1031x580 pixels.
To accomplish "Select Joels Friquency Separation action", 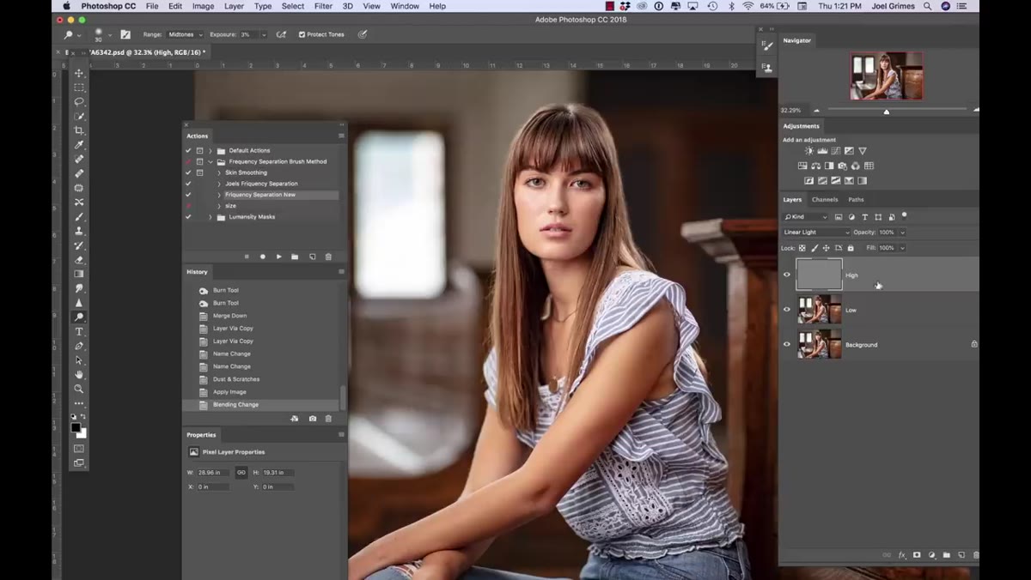I will (x=263, y=184).
